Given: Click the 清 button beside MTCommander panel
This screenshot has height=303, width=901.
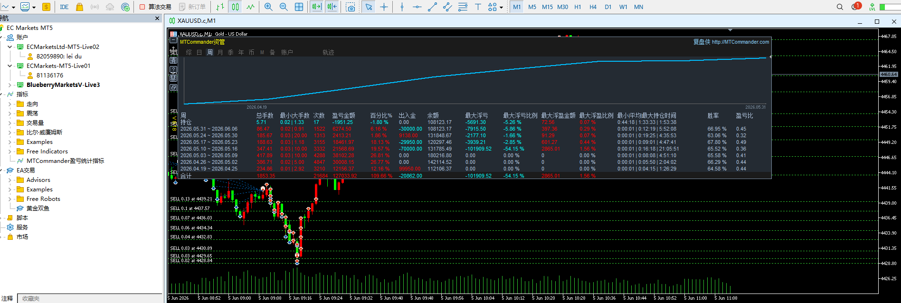Looking at the screenshot, I should 173,60.
